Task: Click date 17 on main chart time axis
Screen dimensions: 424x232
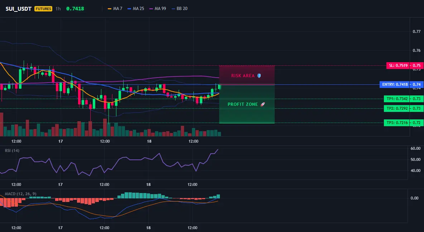Action: point(61,141)
